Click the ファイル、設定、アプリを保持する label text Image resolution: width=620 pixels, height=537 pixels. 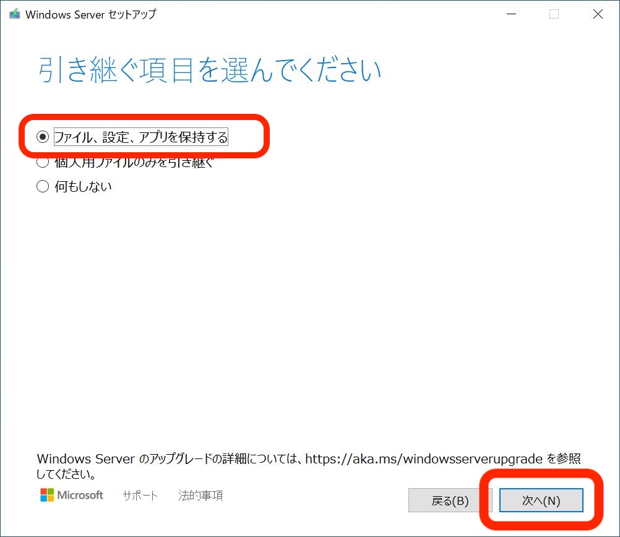(141, 137)
